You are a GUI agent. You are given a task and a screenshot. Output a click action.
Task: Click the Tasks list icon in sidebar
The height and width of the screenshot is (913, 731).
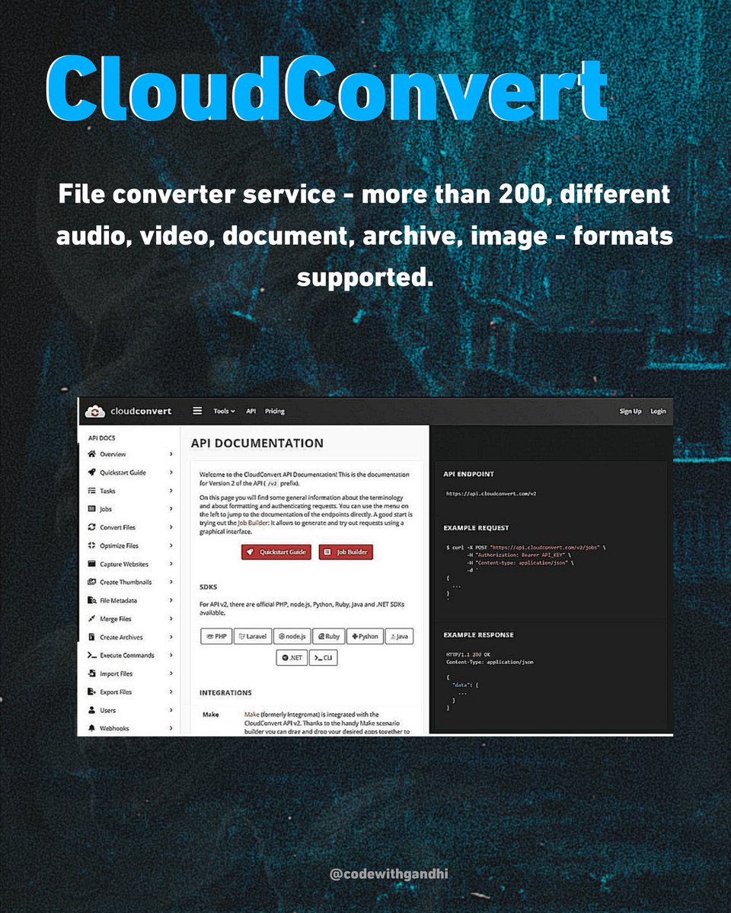click(91, 491)
